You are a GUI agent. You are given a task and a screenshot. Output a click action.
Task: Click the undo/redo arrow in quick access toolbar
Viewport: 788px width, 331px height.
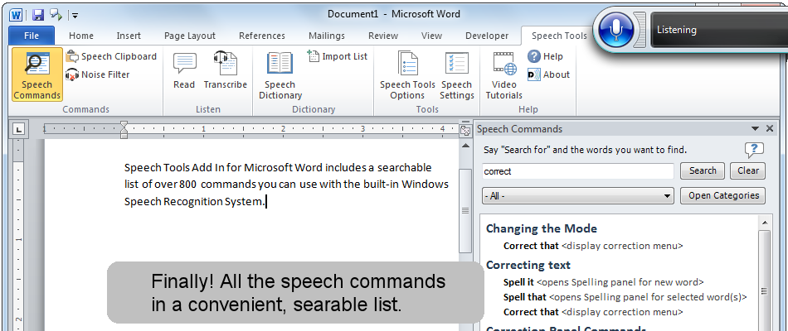click(56, 15)
